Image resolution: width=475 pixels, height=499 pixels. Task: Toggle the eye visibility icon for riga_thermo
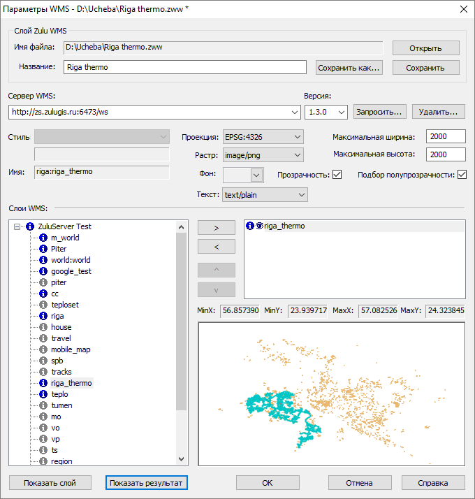(259, 226)
